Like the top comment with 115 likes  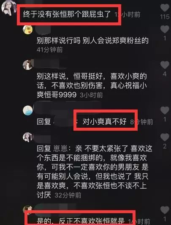(x=165, y=8)
